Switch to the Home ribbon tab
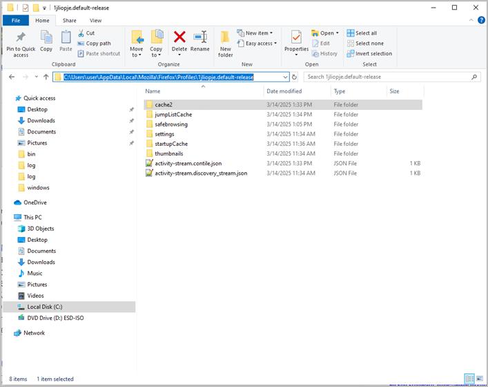Image resolution: width=488 pixels, height=387 pixels. point(42,21)
